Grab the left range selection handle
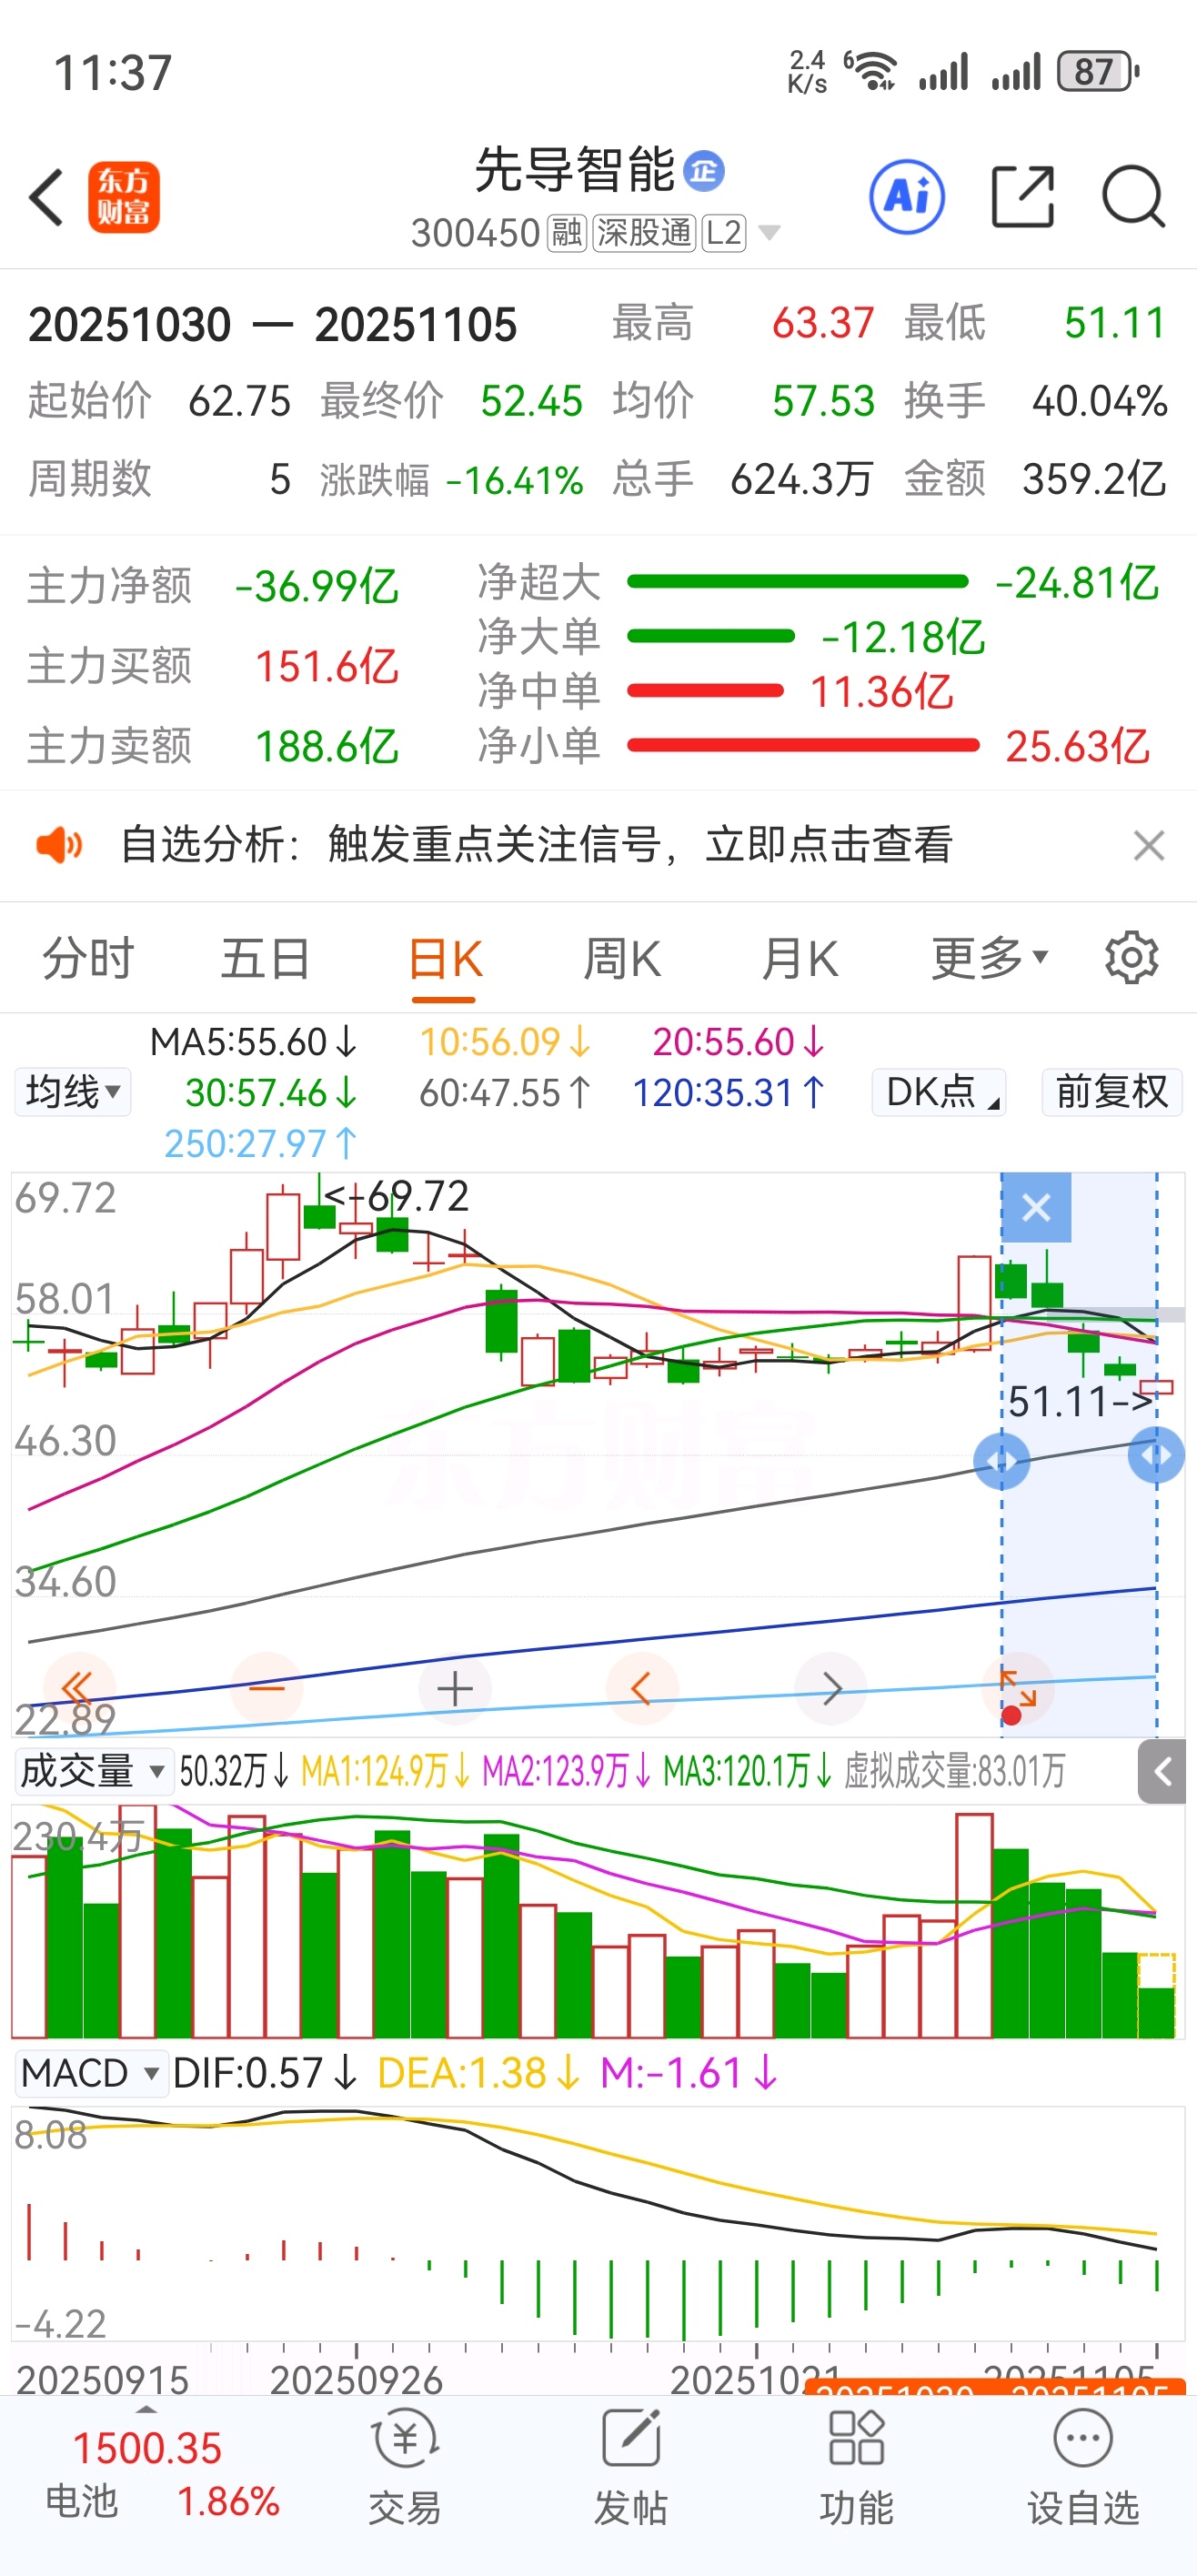Image resolution: width=1197 pixels, height=2576 pixels. pos(1001,1461)
